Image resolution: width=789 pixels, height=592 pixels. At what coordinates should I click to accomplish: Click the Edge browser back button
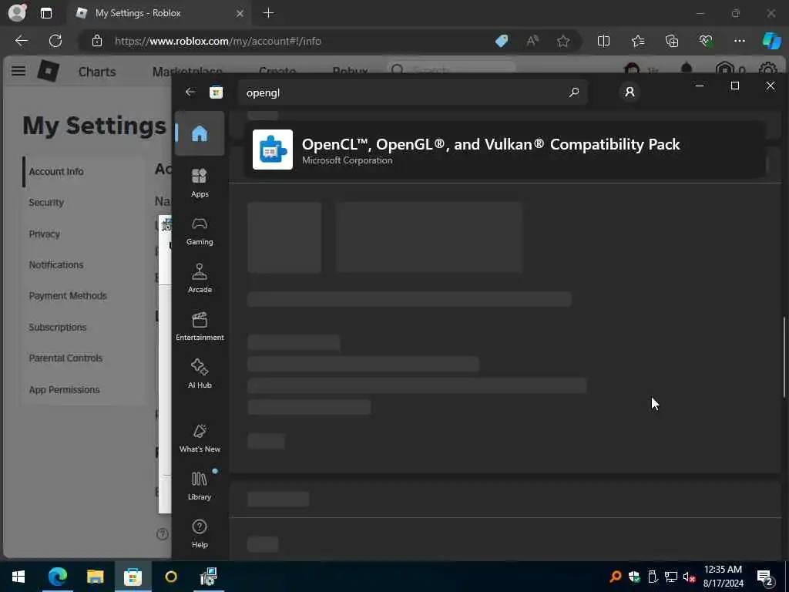21,41
